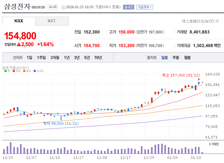The image size is (224, 163).
Task: Click the 넥스트레이드(NXT) text link
Action: click(198, 21)
